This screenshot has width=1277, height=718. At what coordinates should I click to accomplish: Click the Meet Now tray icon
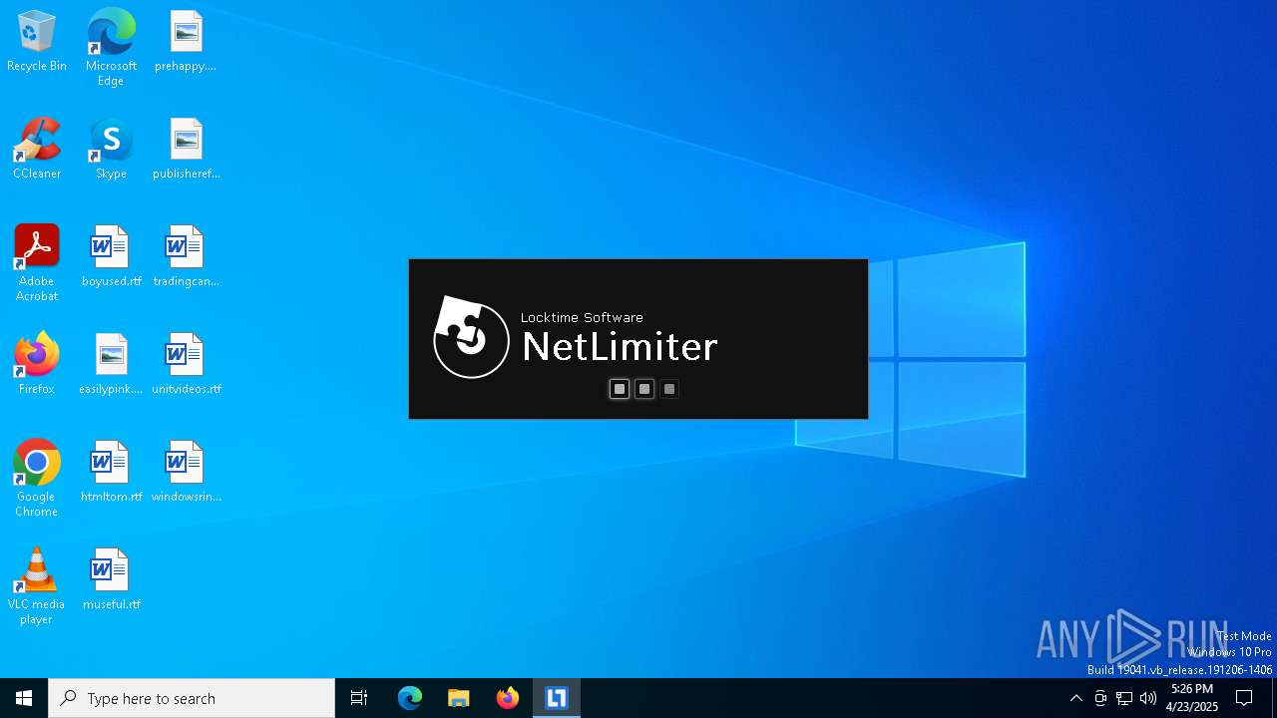point(1100,698)
